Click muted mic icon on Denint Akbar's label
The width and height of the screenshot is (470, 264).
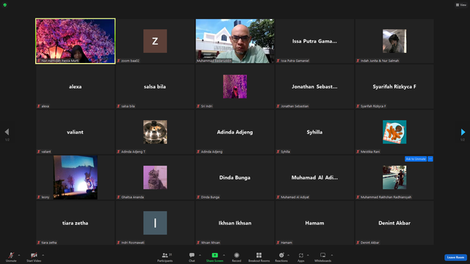(x=358, y=243)
